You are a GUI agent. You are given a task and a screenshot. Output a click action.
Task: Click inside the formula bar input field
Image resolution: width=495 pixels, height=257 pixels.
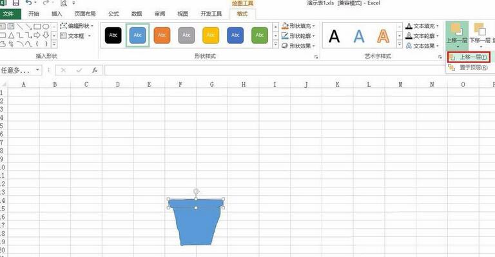pos(300,70)
